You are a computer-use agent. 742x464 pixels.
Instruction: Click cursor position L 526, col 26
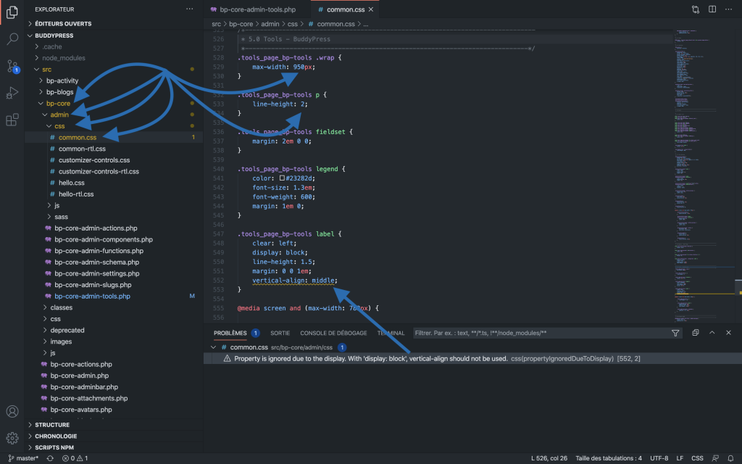click(x=549, y=458)
